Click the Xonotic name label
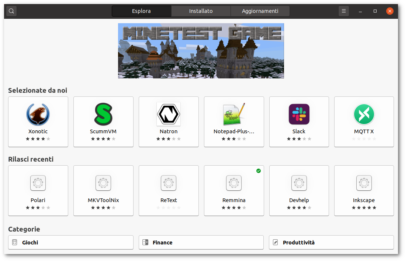Screen dimensions: 405x261 click(x=38, y=131)
